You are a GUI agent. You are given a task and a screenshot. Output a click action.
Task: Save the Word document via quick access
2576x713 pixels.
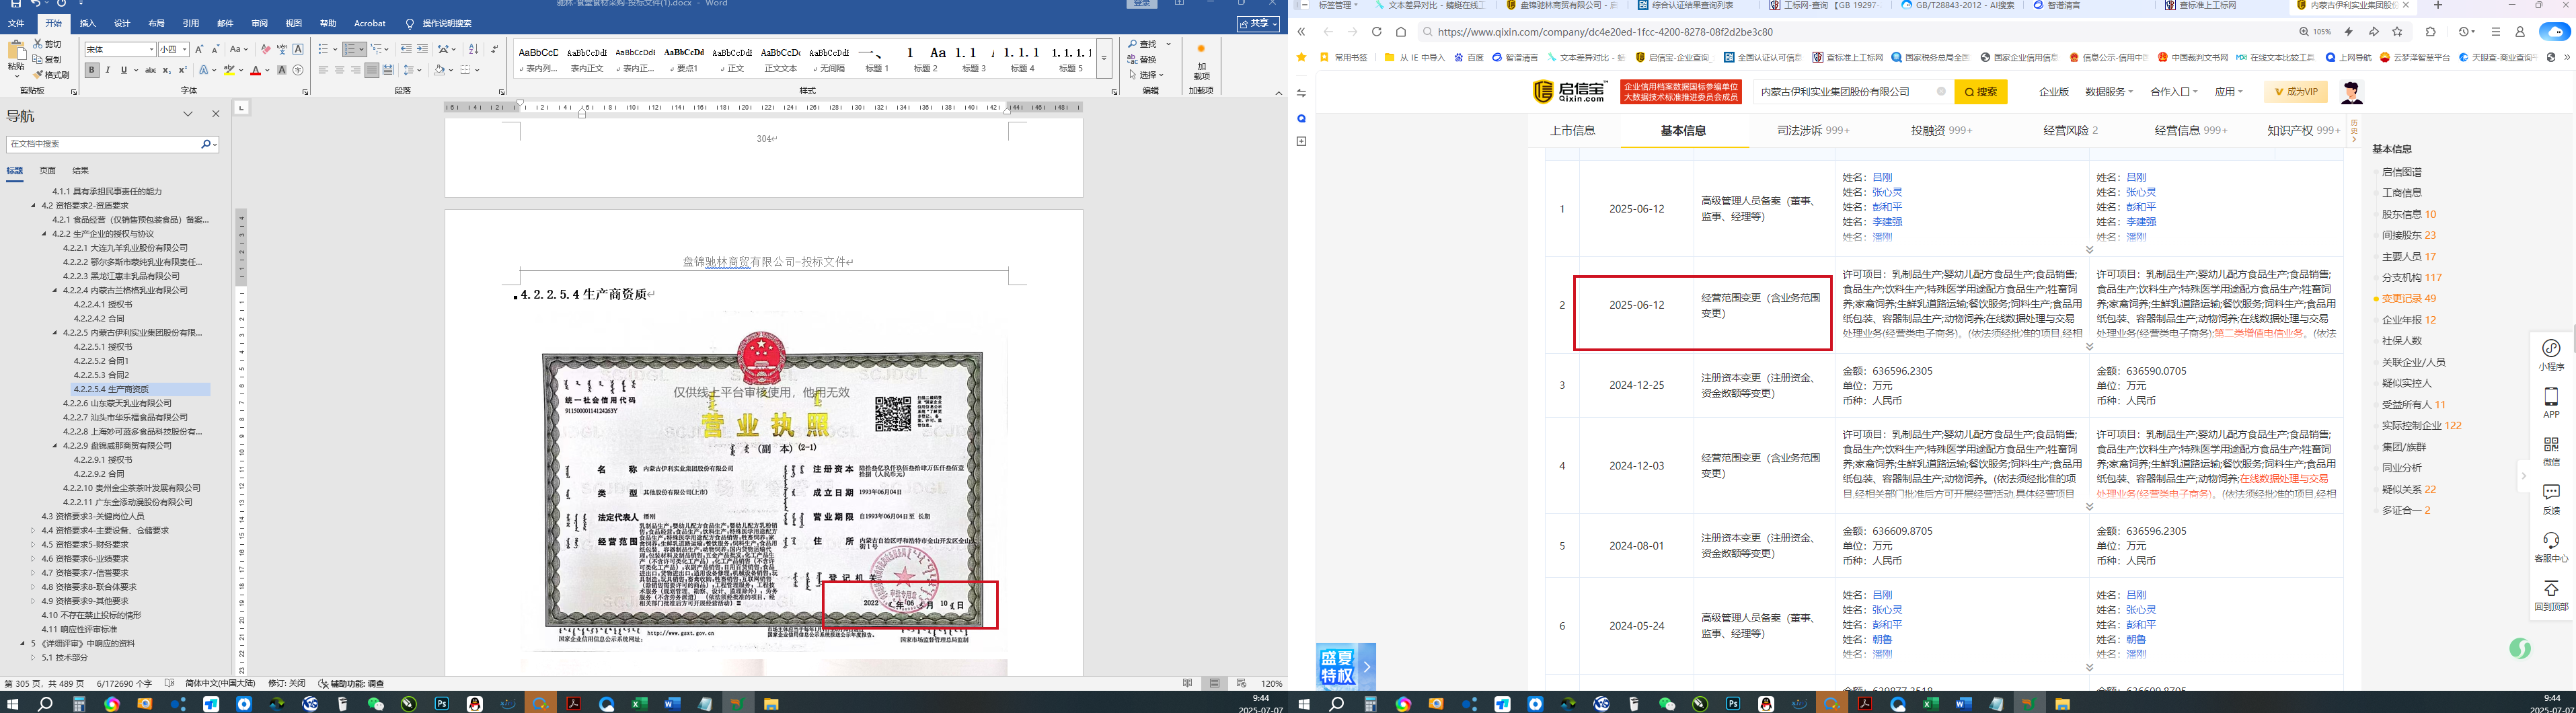click(15, 4)
